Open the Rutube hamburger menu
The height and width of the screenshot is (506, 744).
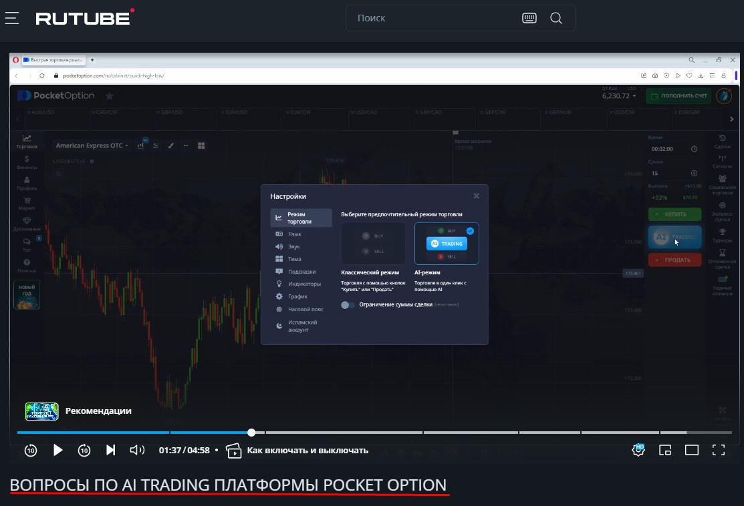[x=12, y=19]
